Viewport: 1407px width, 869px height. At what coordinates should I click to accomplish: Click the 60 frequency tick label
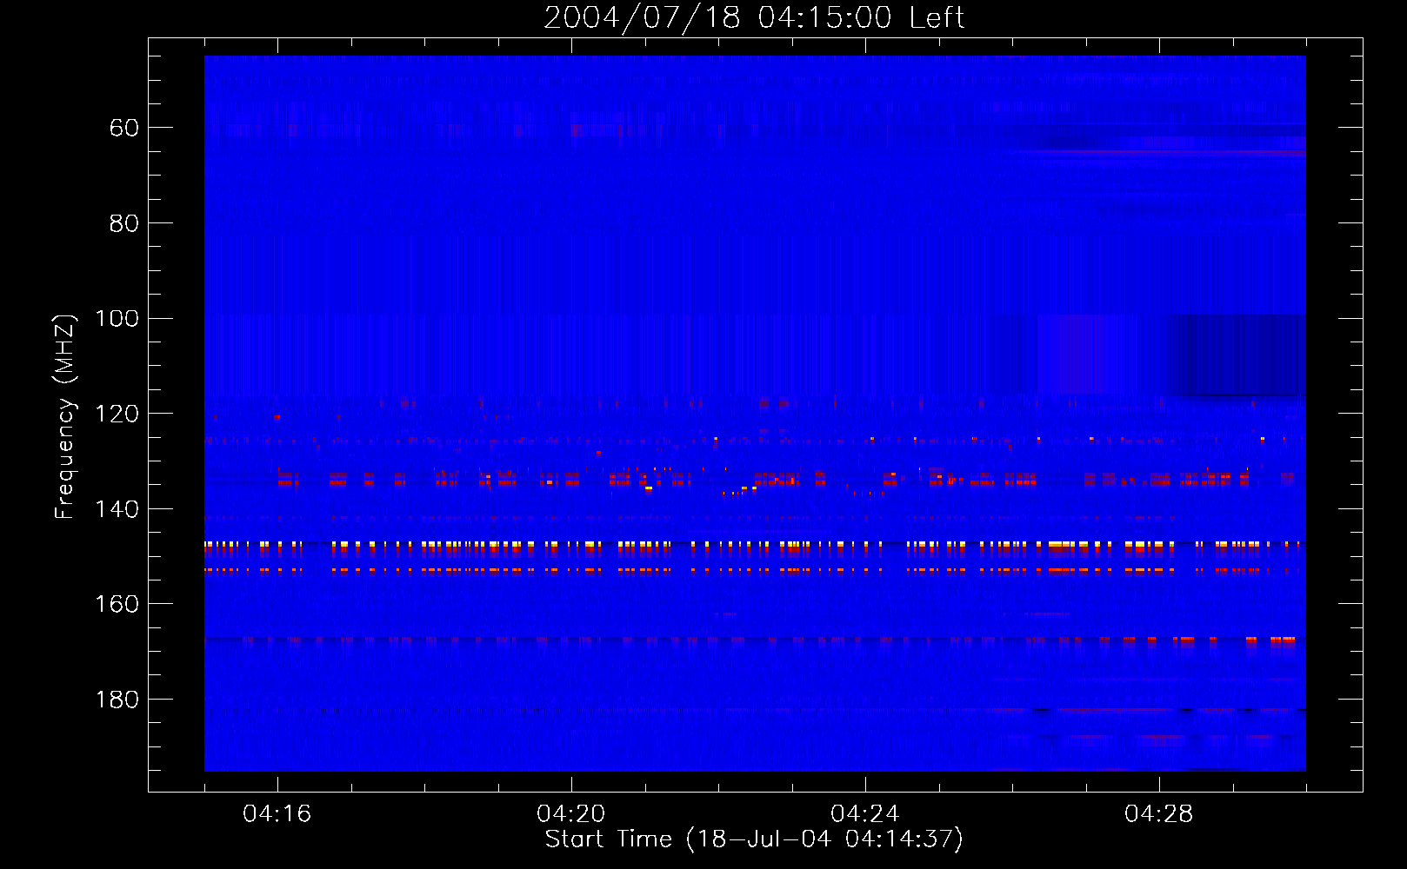pyautogui.click(x=123, y=129)
